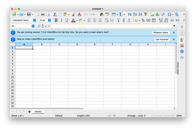Click the Paste clipboard icon
This screenshot has width=195, height=130.
(x=65, y=14)
